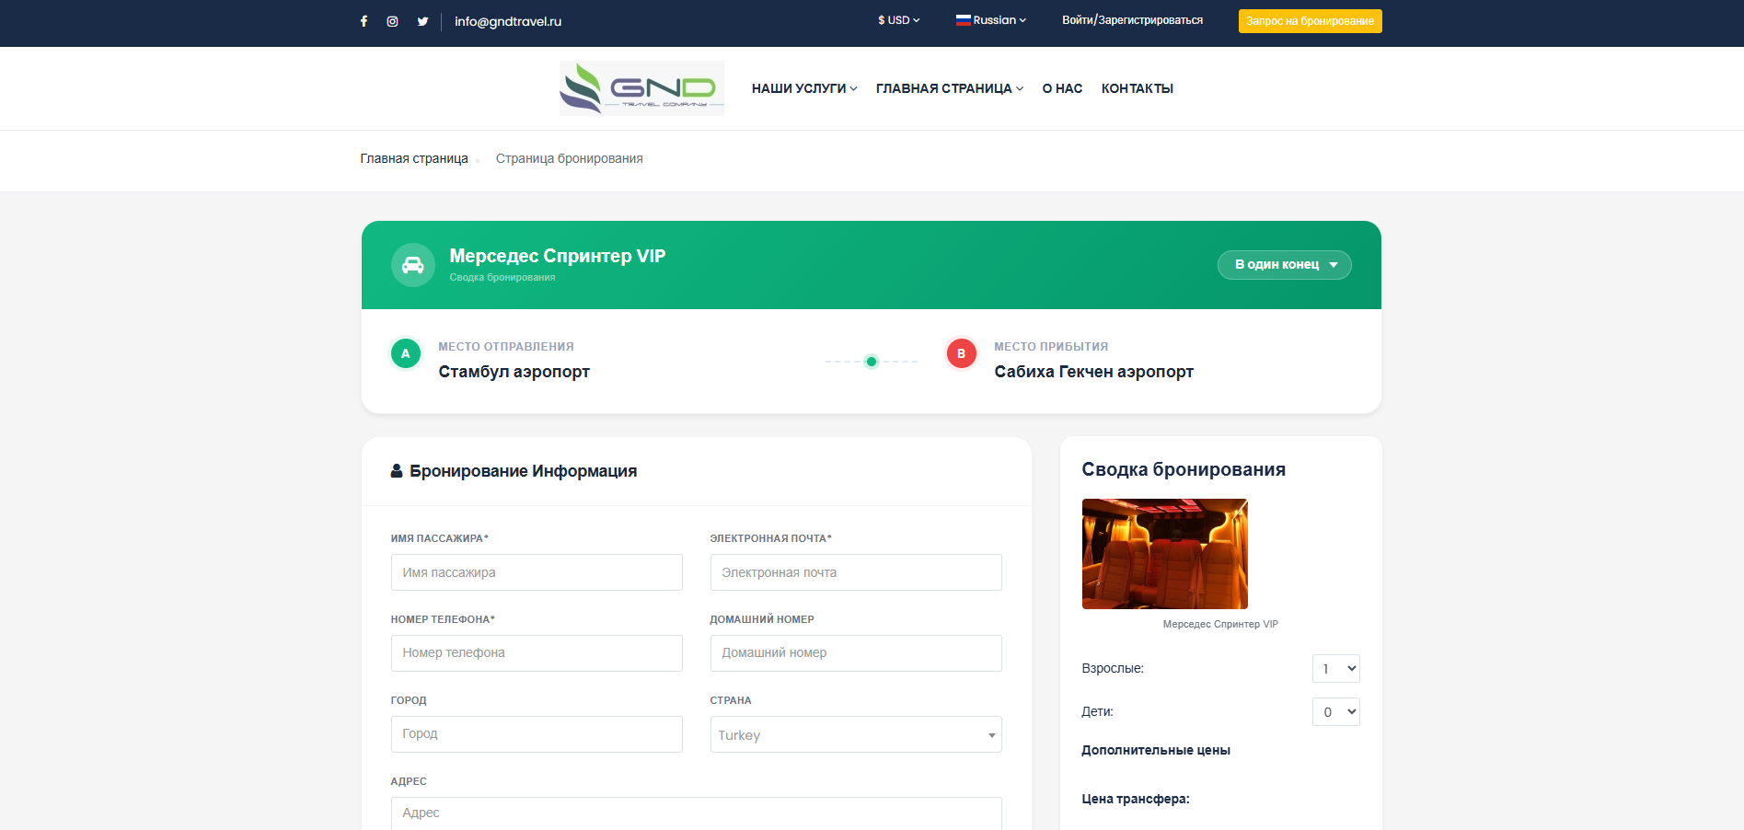
Task: Click the person icon beside Бронирование Информация
Action: click(397, 471)
